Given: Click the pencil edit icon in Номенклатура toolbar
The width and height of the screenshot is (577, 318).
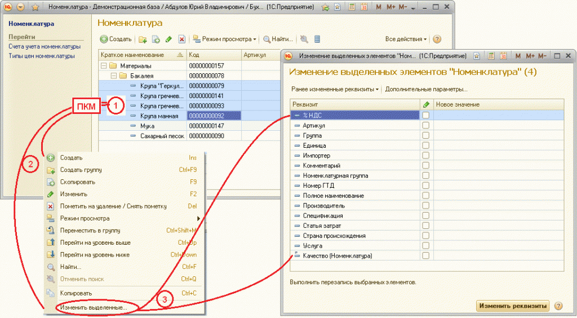Looking at the screenshot, I should [168, 39].
